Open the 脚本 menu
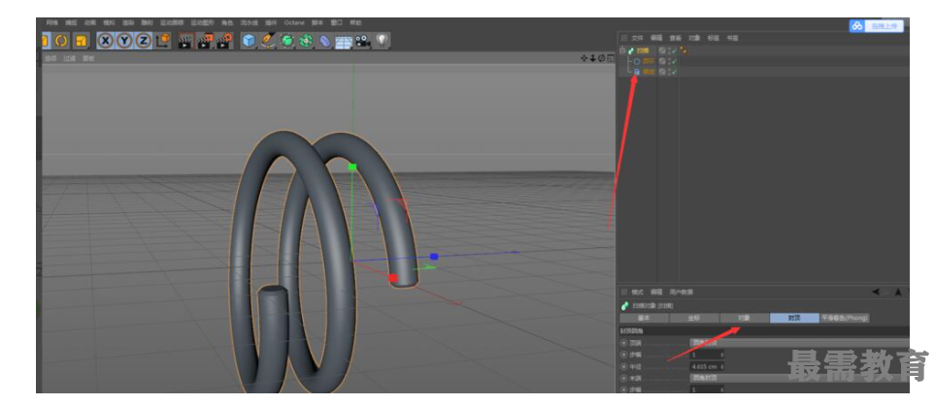 tap(317, 22)
